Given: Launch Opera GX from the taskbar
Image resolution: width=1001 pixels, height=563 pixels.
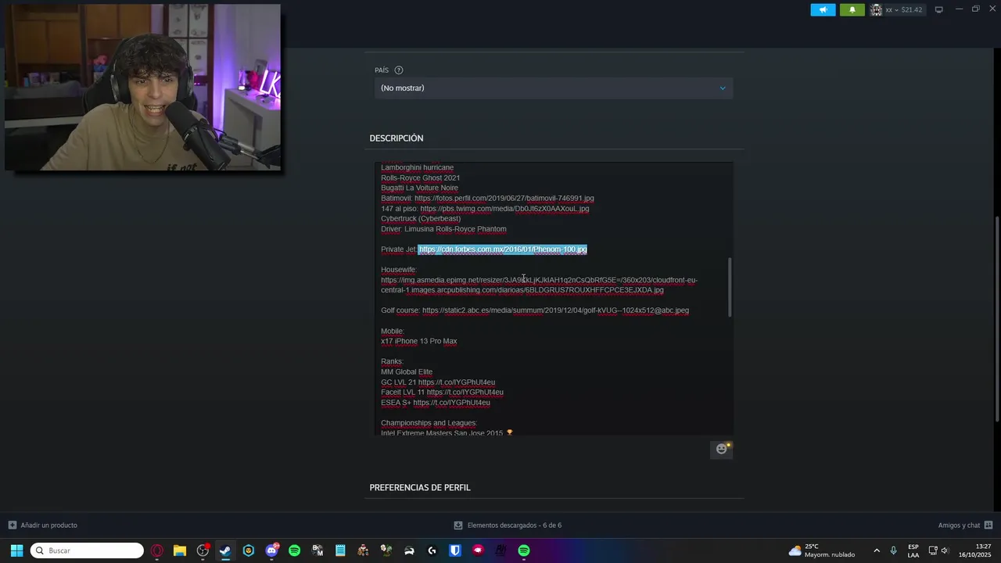Looking at the screenshot, I should (x=157, y=550).
